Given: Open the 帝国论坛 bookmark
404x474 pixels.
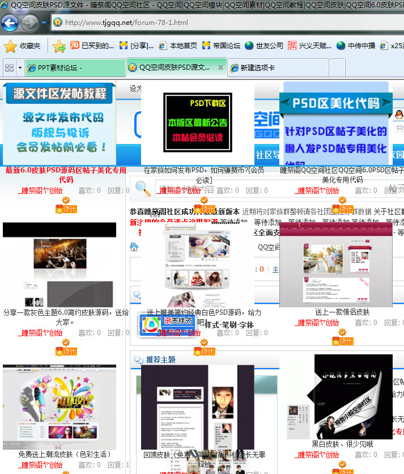Looking at the screenshot, I should [x=221, y=46].
